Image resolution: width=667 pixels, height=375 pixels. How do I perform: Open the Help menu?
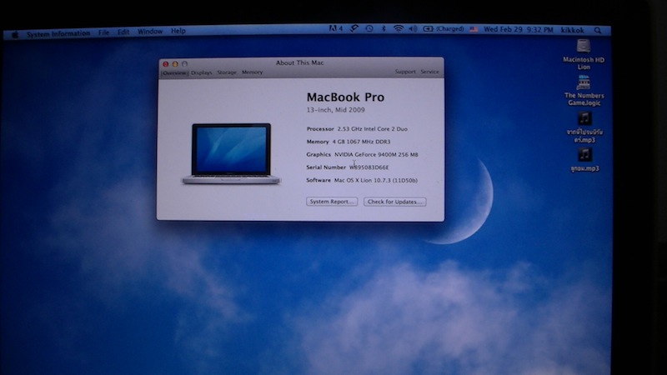coord(178,31)
